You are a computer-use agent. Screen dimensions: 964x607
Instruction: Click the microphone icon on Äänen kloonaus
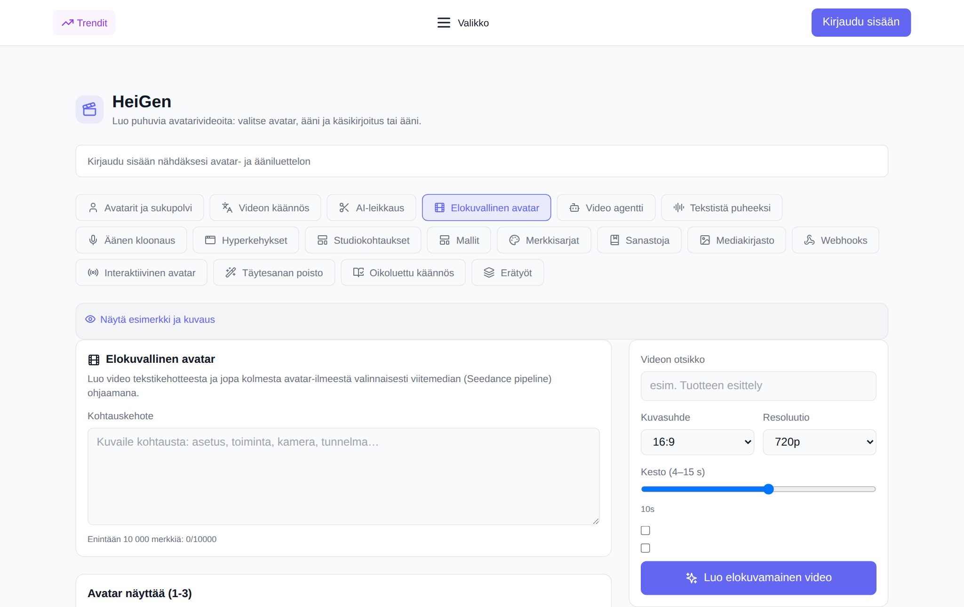[x=93, y=240]
